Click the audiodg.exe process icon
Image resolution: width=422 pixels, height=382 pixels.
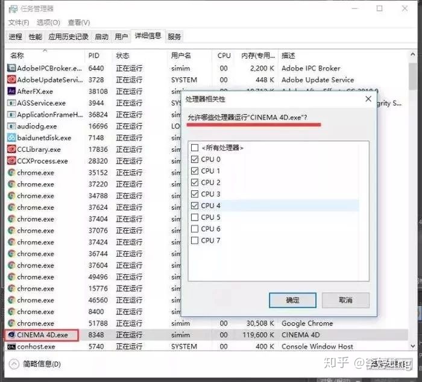point(11,126)
